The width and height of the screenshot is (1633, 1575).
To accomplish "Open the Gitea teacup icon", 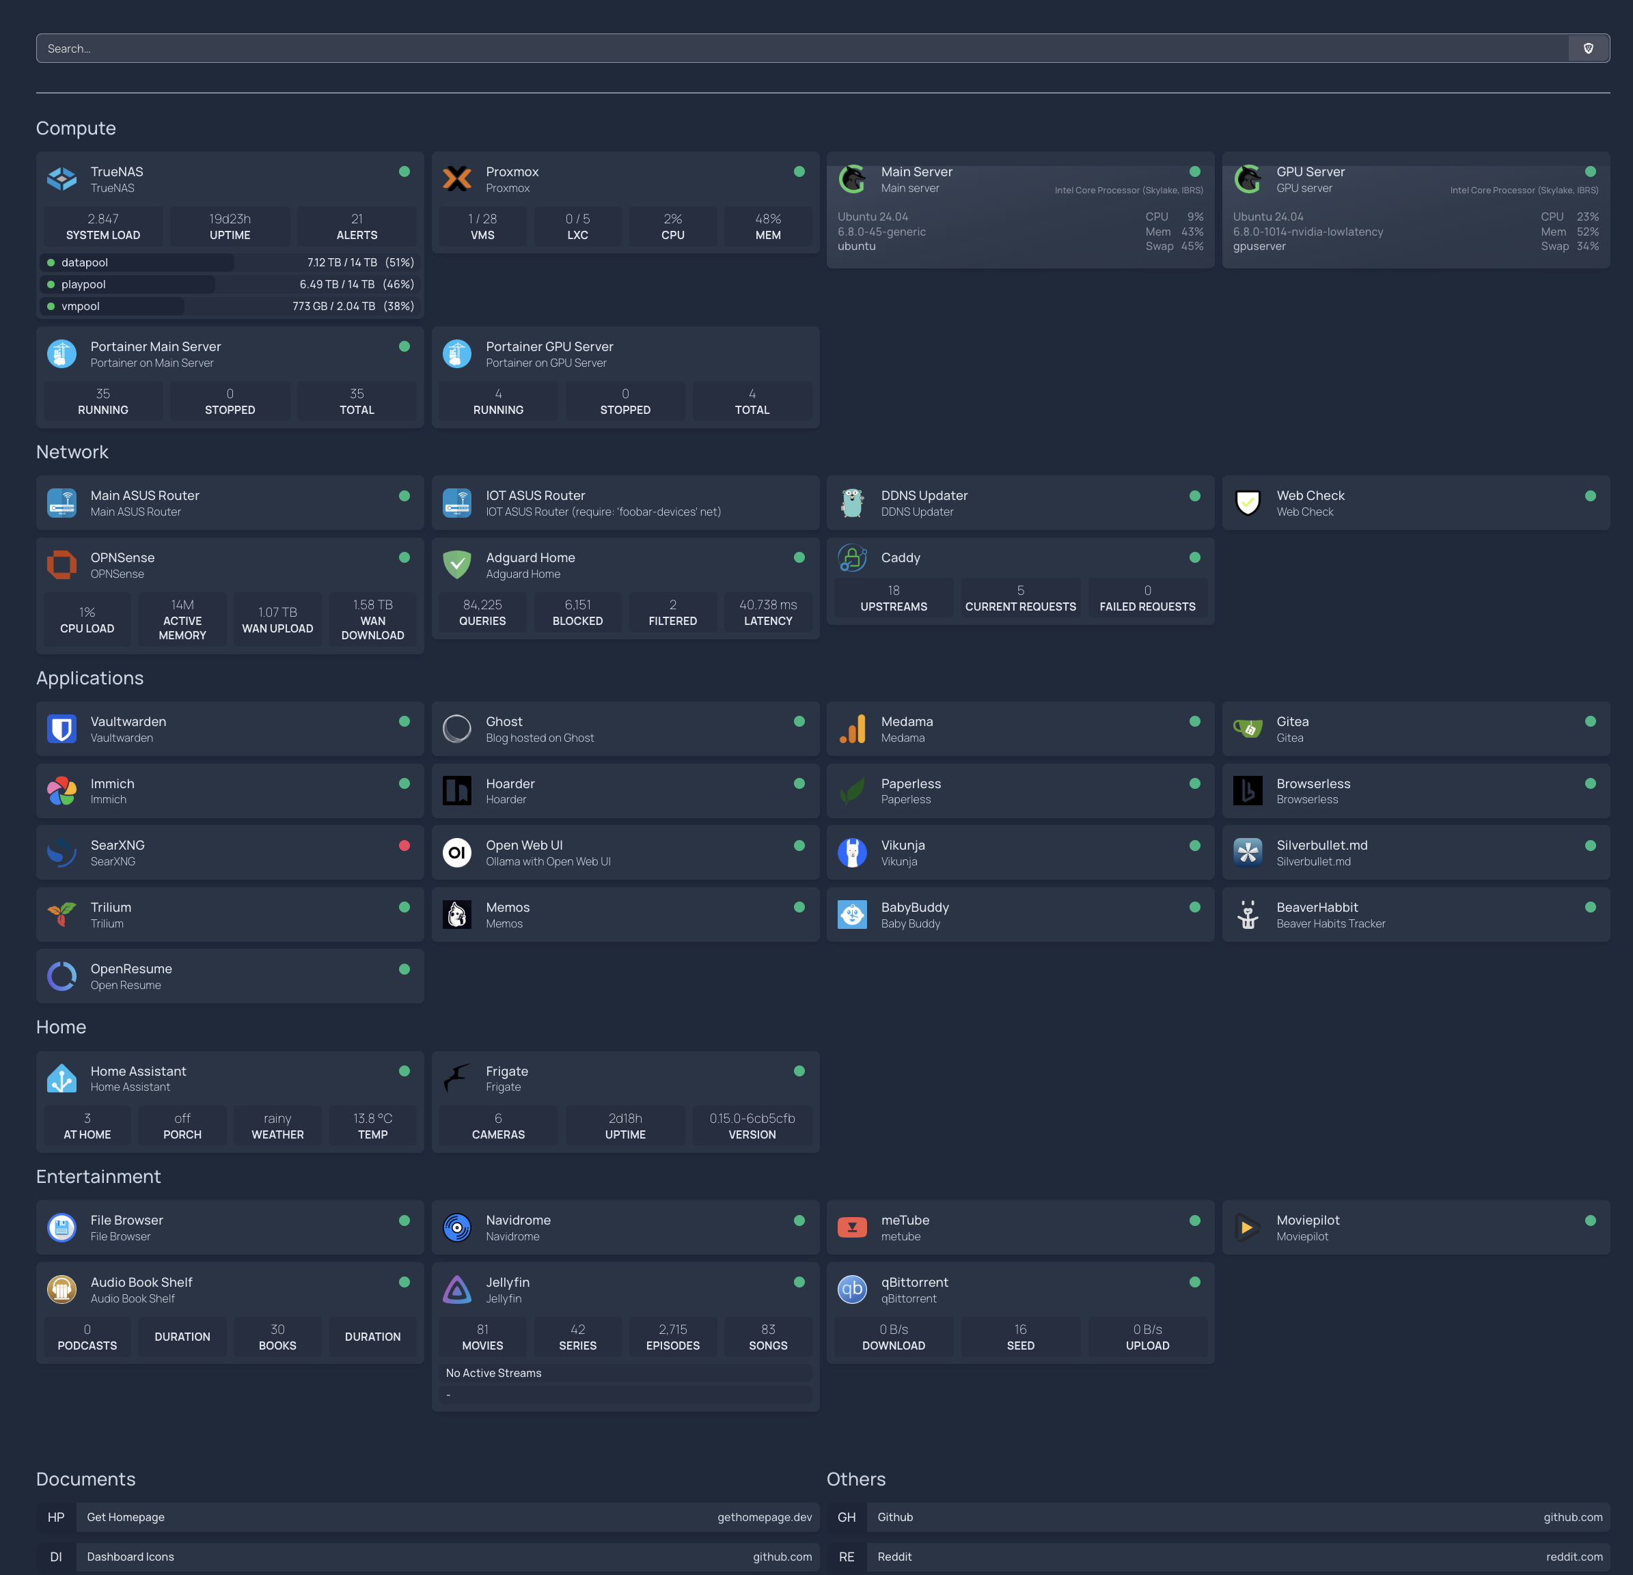I will coord(1247,729).
